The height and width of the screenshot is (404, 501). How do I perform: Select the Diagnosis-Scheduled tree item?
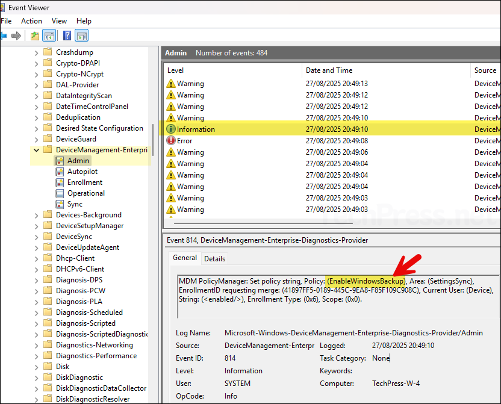89,312
